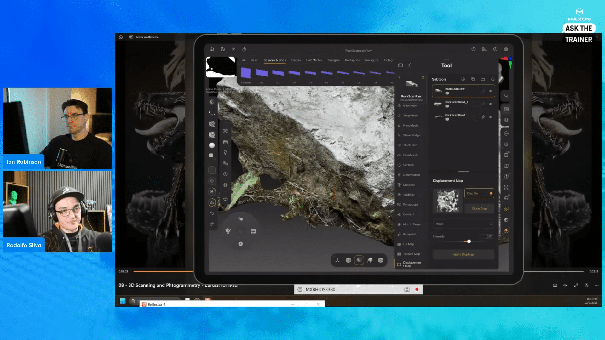Toggle the switch under RockScanRaw1 subtool
The width and height of the screenshot is (605, 340).
click(x=447, y=119)
